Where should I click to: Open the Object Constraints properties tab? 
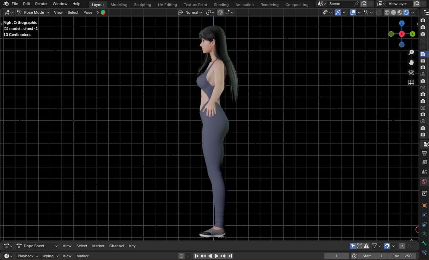pyautogui.click(x=424, y=224)
